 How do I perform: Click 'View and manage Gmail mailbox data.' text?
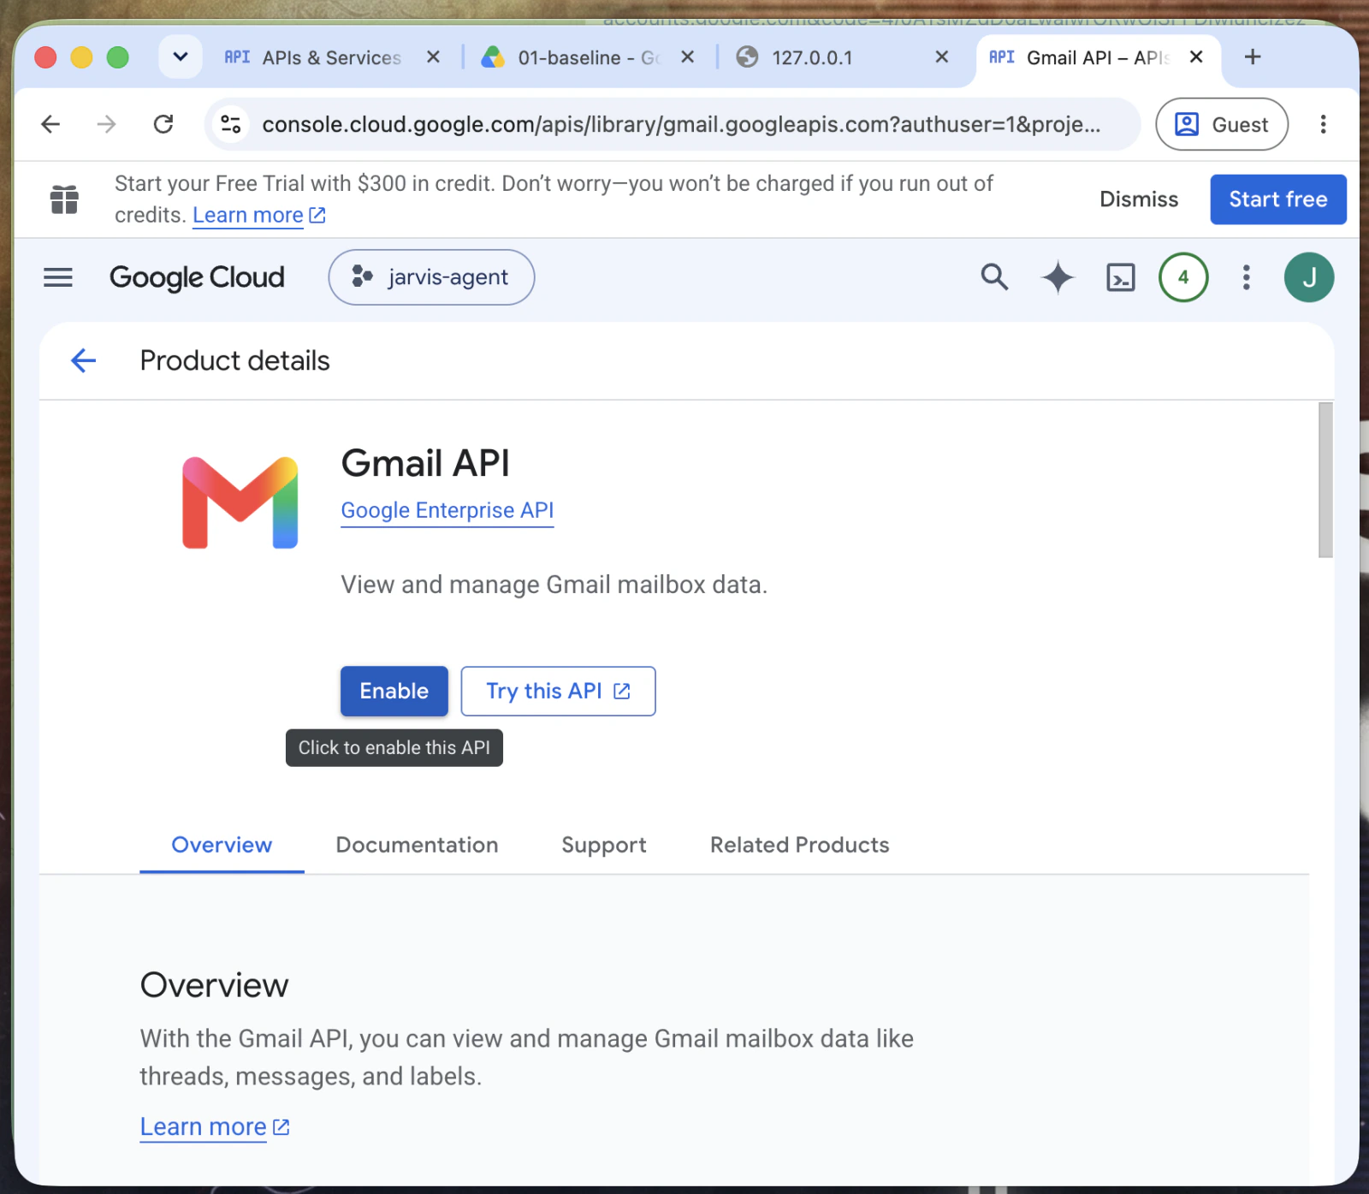pos(554,585)
